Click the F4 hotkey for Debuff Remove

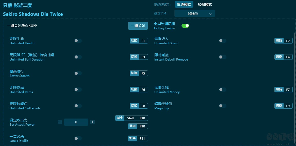284,57
